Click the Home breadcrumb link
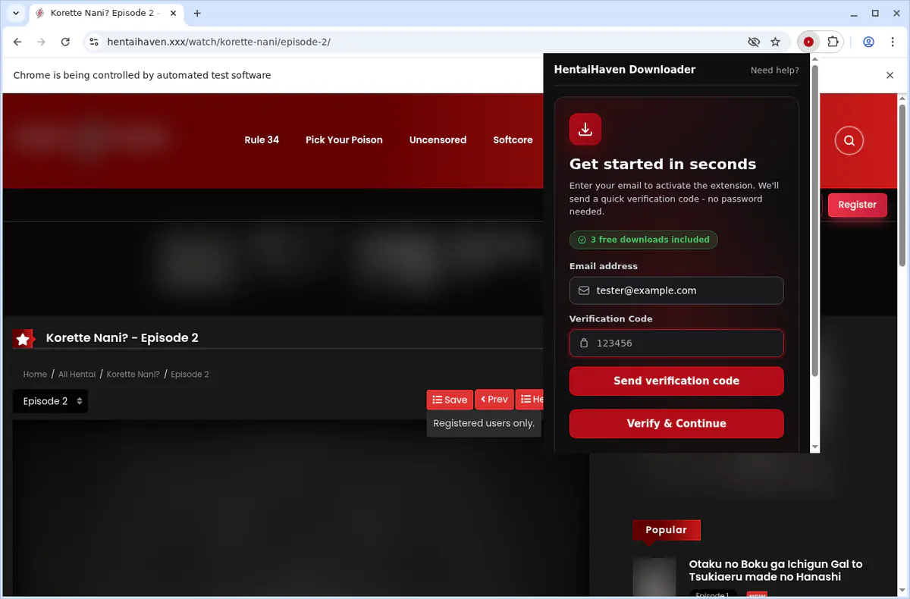The height and width of the screenshot is (599, 910). coord(35,374)
